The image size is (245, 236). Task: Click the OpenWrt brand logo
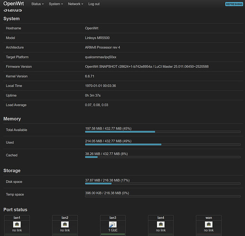click(14, 4)
